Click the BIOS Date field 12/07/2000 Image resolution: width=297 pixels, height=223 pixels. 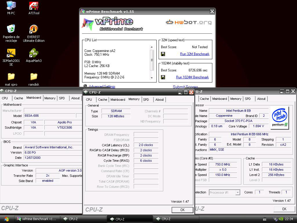pos(53,158)
